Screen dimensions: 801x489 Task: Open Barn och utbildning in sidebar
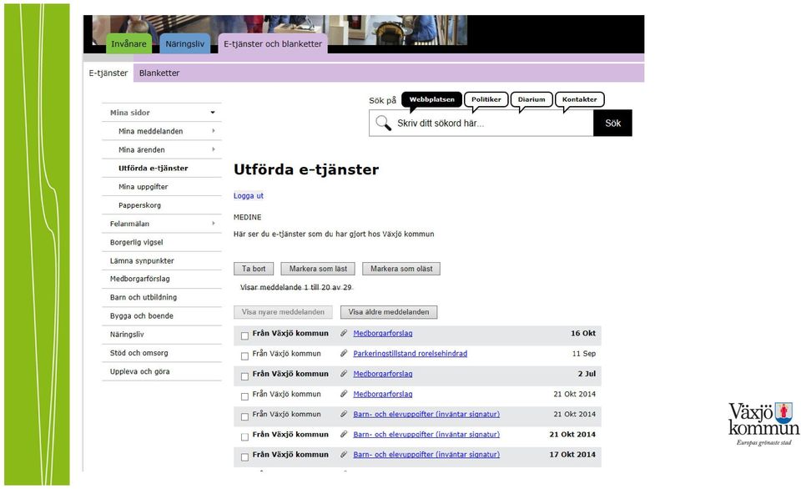click(x=144, y=297)
